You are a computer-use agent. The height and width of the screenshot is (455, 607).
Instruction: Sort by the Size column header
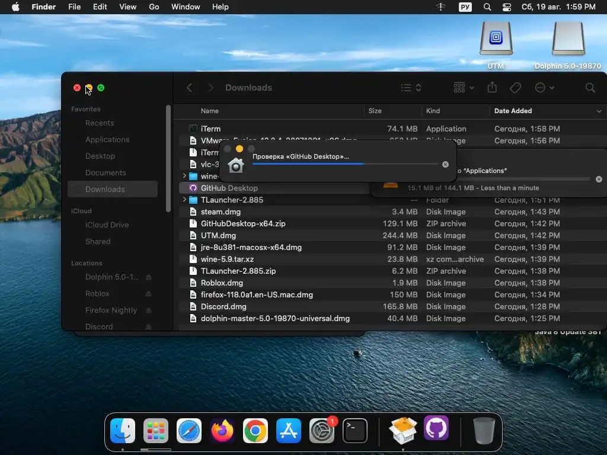coord(375,111)
